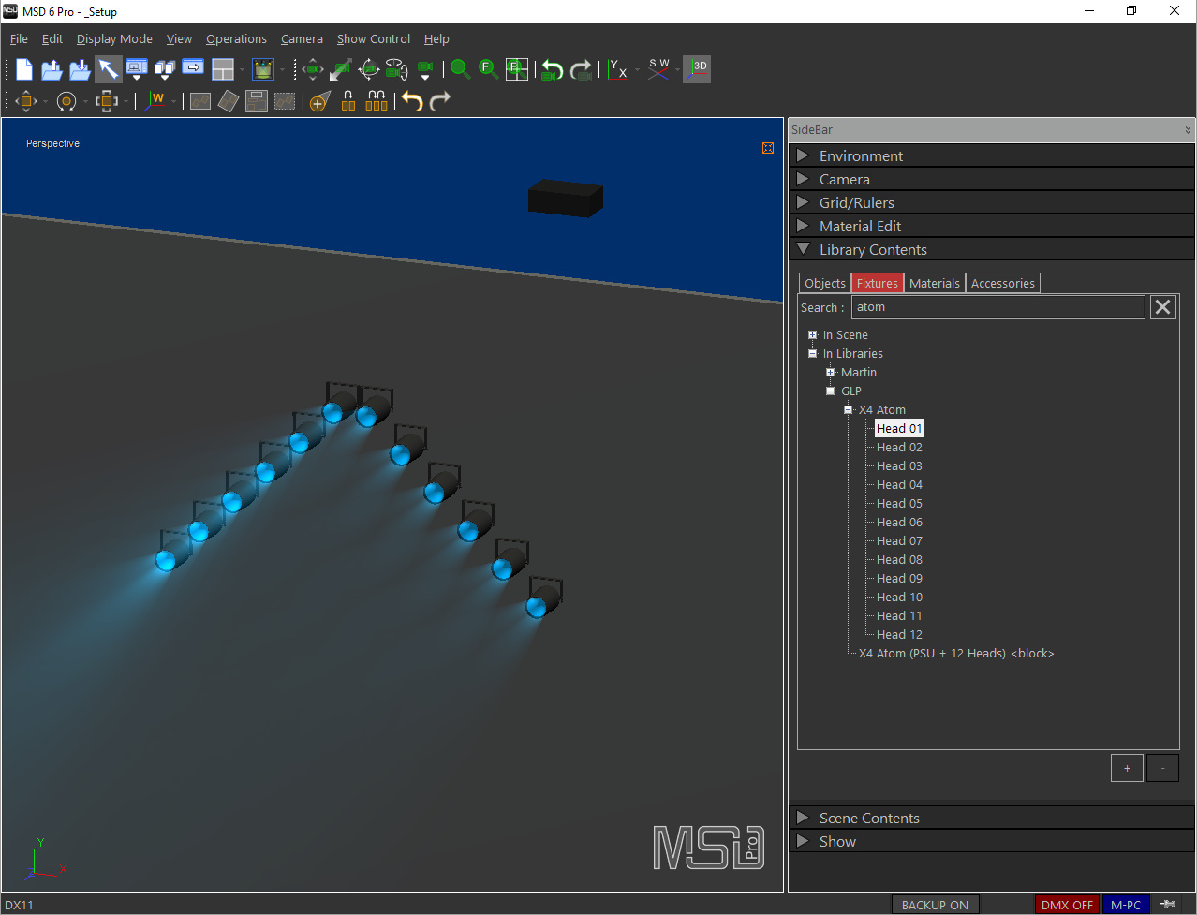Expand the Camera sidebar section
Screen dimensions: 1197x915
tap(992, 179)
